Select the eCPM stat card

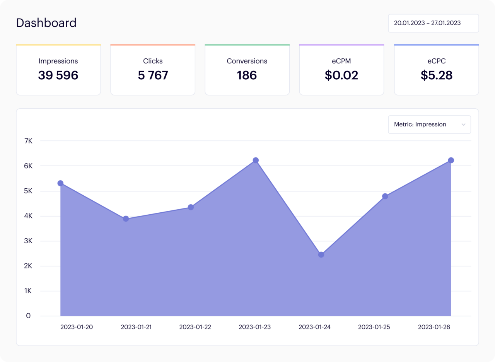click(x=341, y=70)
